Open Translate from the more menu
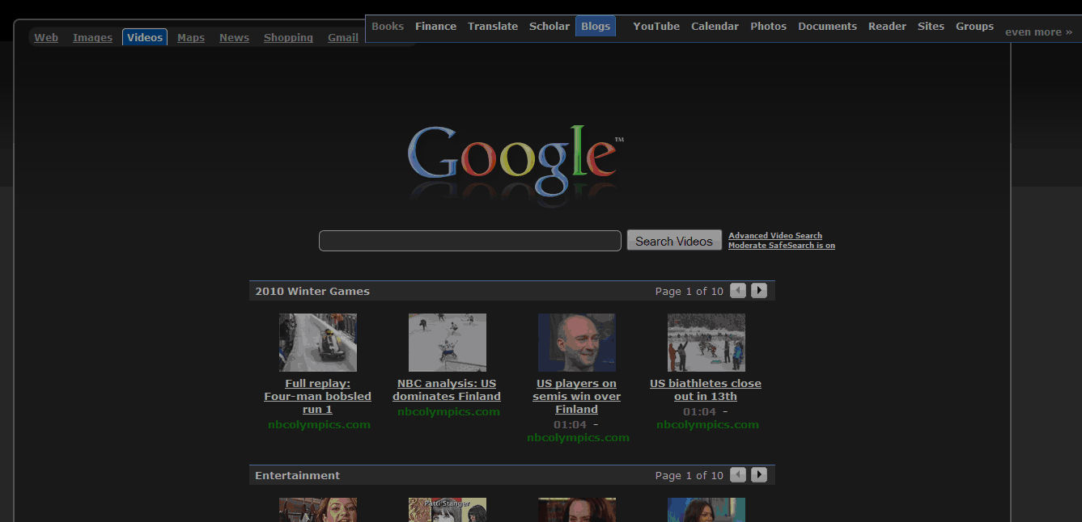 (493, 26)
